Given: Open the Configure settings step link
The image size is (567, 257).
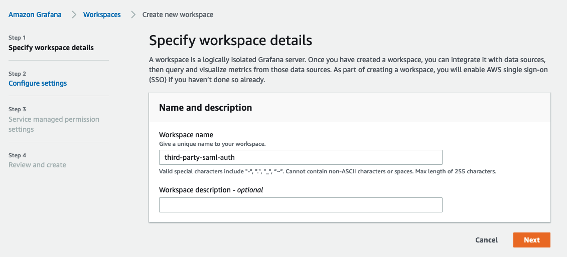Looking at the screenshot, I should coord(38,83).
